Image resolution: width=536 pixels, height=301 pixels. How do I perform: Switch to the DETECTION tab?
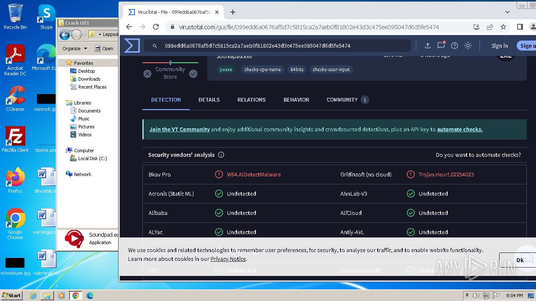tap(166, 99)
